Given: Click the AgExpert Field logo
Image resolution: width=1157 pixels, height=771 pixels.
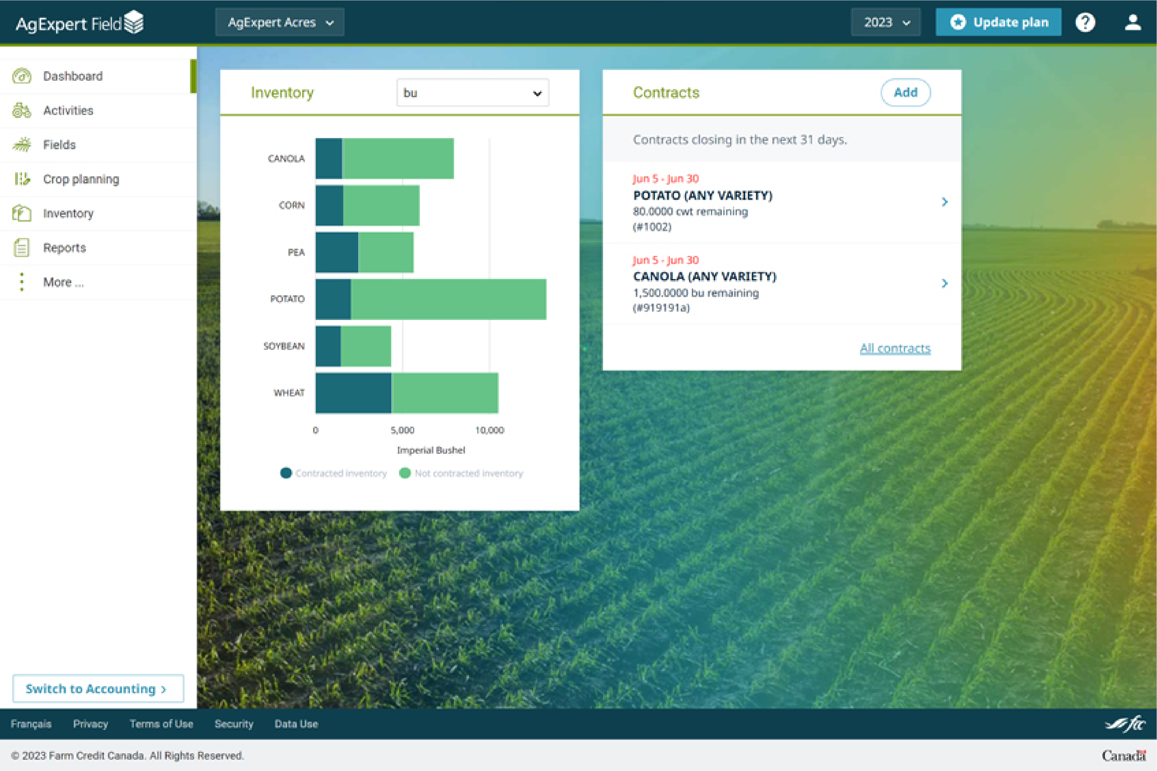Looking at the screenshot, I should pos(80,23).
